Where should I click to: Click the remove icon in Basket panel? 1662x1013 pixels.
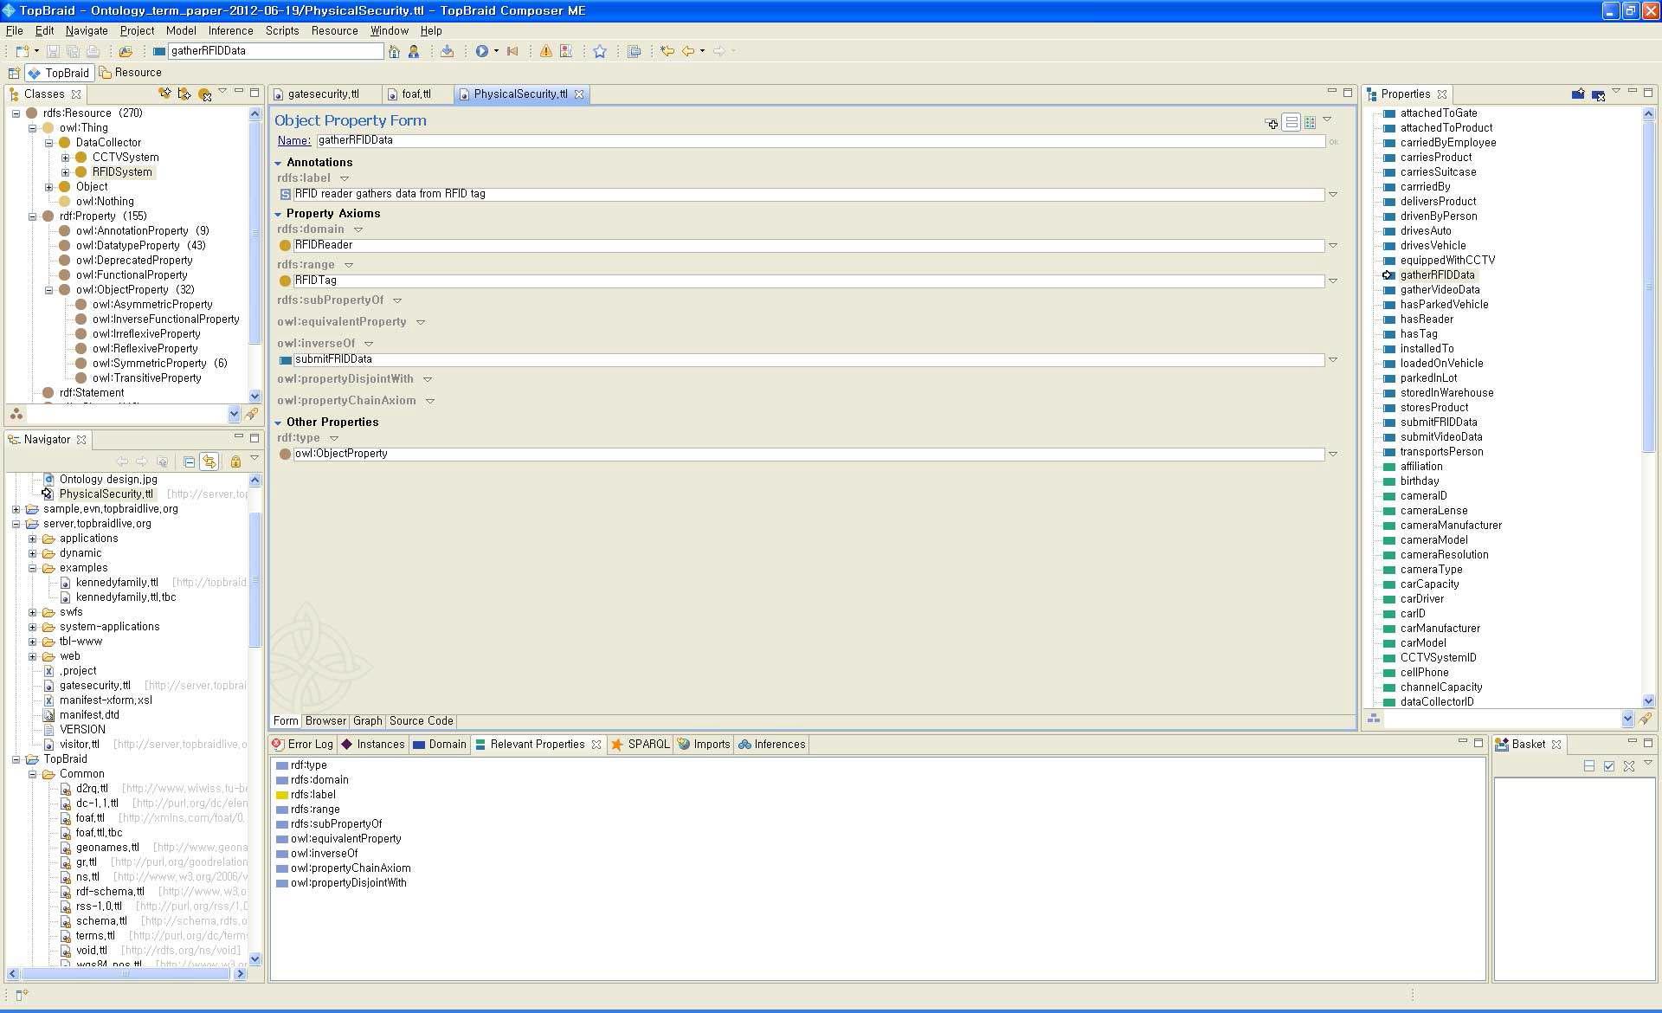1629,766
